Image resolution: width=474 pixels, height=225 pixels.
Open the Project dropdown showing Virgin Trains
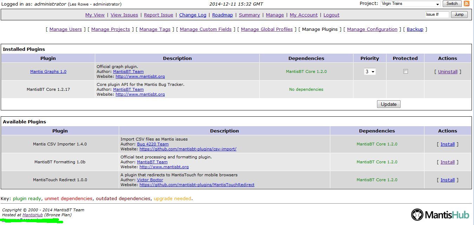410,4
